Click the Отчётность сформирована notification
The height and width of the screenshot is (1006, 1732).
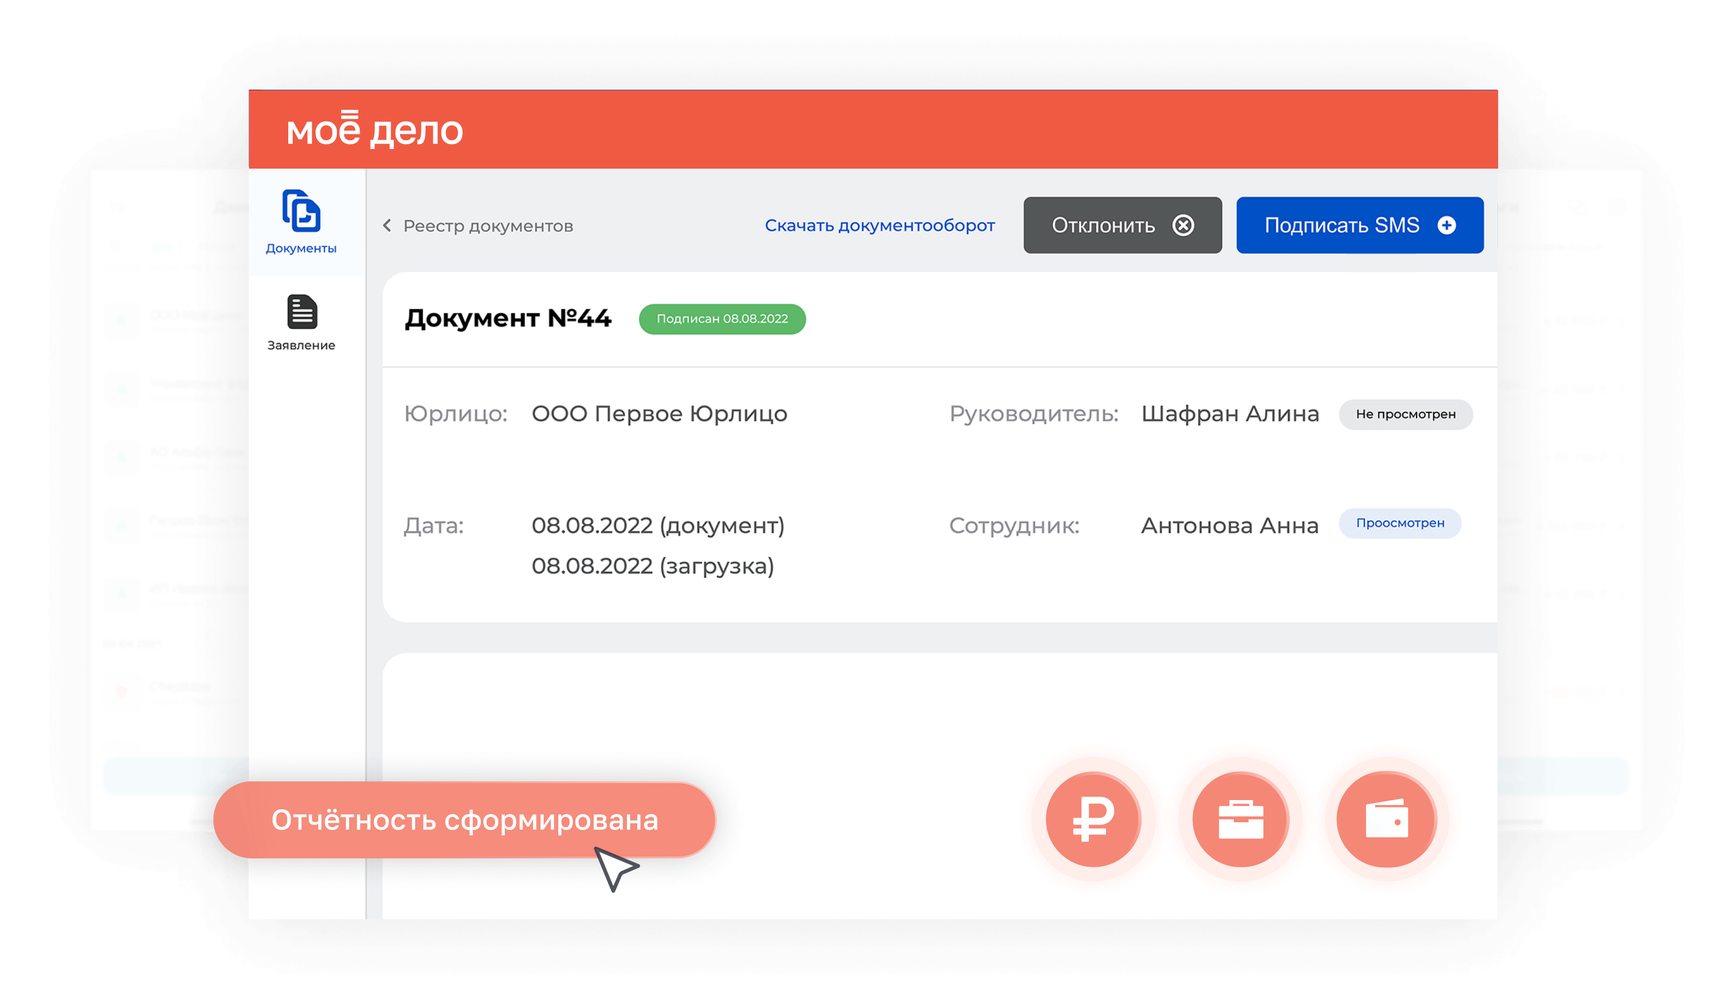[465, 820]
